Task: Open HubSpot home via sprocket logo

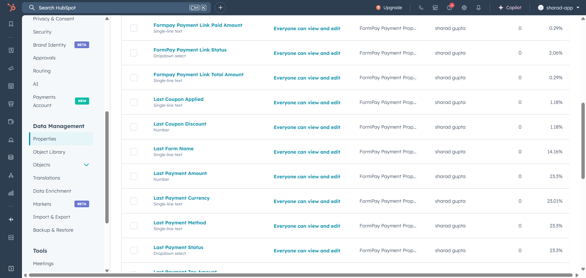Action: tap(11, 7)
